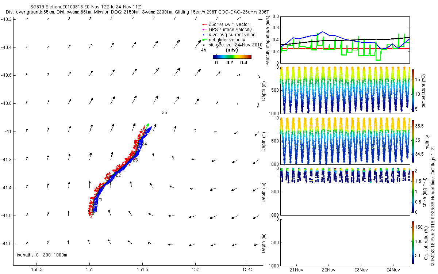This screenshot has height=274, width=438.
Task: Click day marker '21' on glider track
Action: [100, 200]
